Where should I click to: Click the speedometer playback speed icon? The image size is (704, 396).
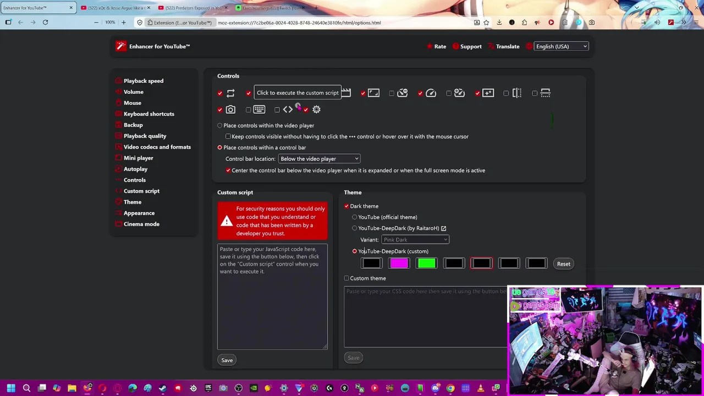[x=431, y=93]
